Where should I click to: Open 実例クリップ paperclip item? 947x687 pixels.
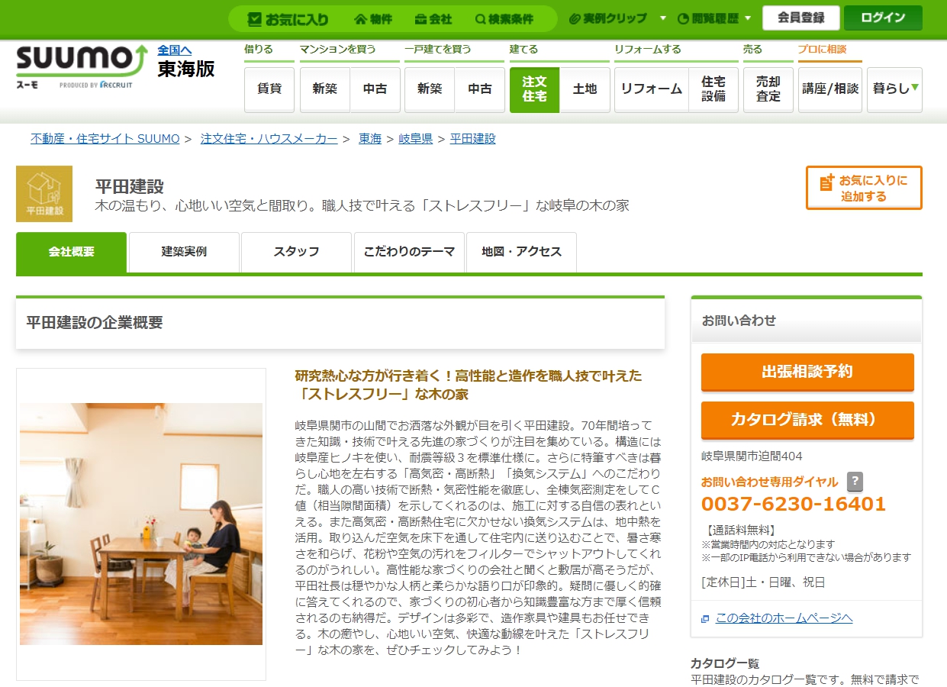pos(608,18)
